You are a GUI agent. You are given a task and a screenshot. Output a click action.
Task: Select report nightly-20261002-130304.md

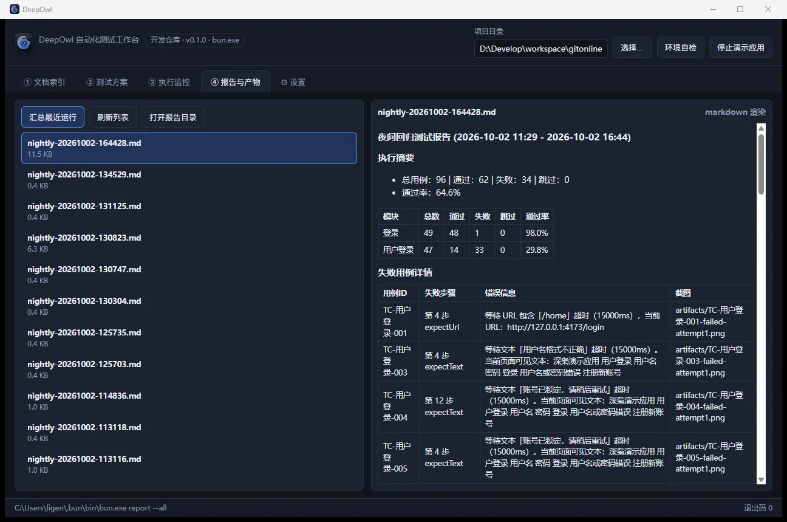pos(189,306)
